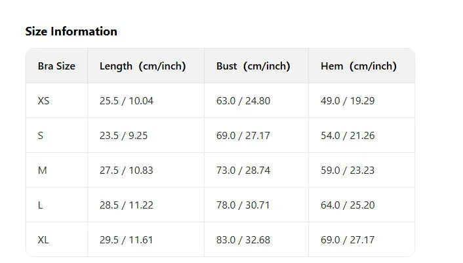This screenshot has width=463, height=263.
Task: Select M bust value 73.0 / 28.74
Action: [243, 171]
